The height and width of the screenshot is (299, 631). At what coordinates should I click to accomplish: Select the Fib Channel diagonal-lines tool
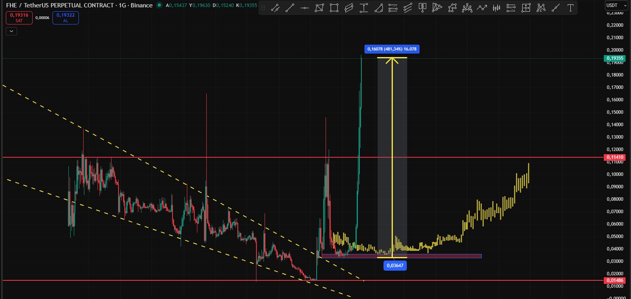click(x=408, y=8)
